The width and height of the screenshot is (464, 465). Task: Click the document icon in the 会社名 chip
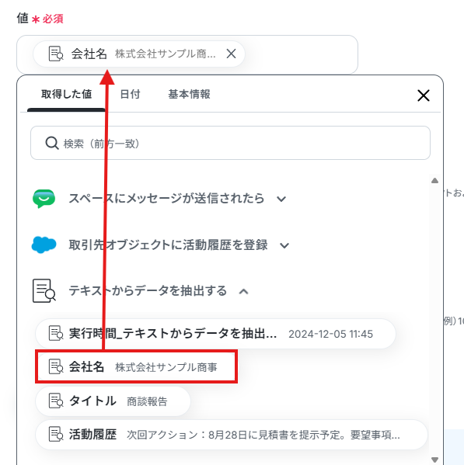tap(56, 54)
